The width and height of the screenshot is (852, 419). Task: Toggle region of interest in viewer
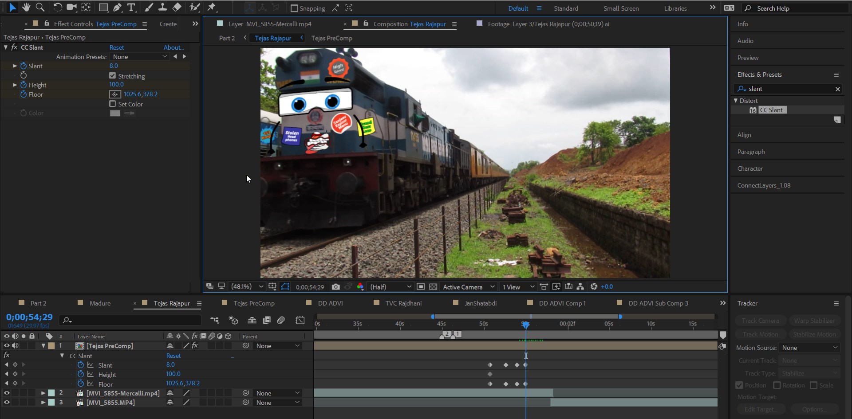(x=421, y=287)
